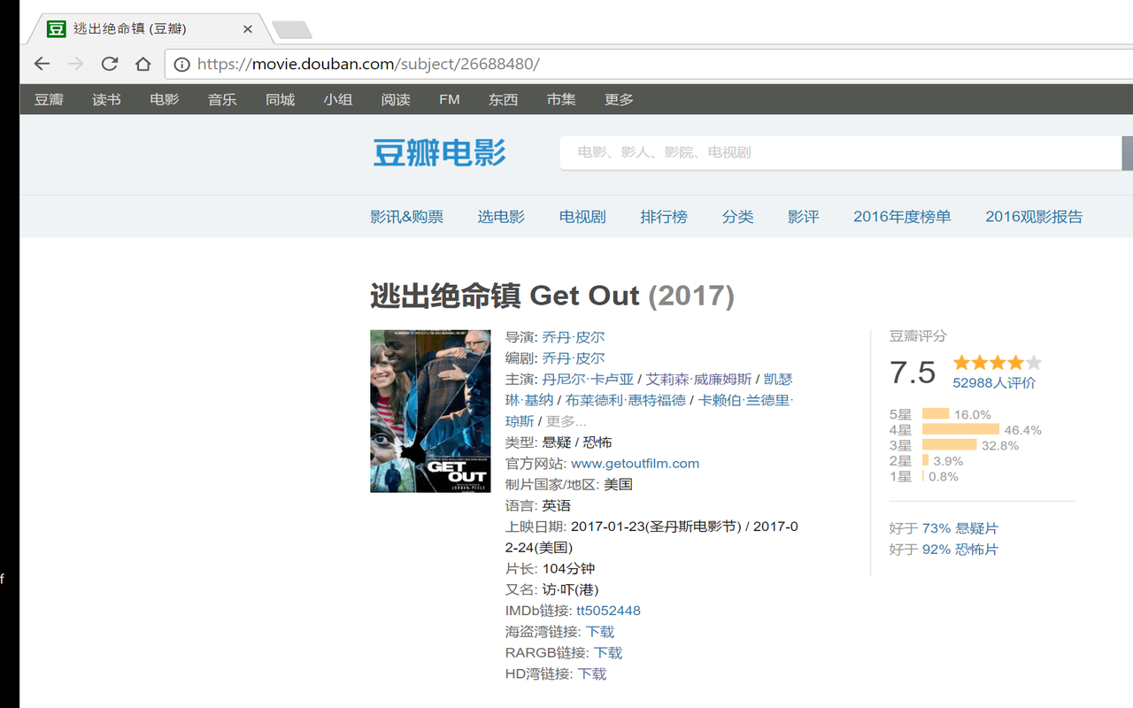Select 电影 in the top navigation bar
This screenshot has height=708, width=1133.
[x=164, y=99]
